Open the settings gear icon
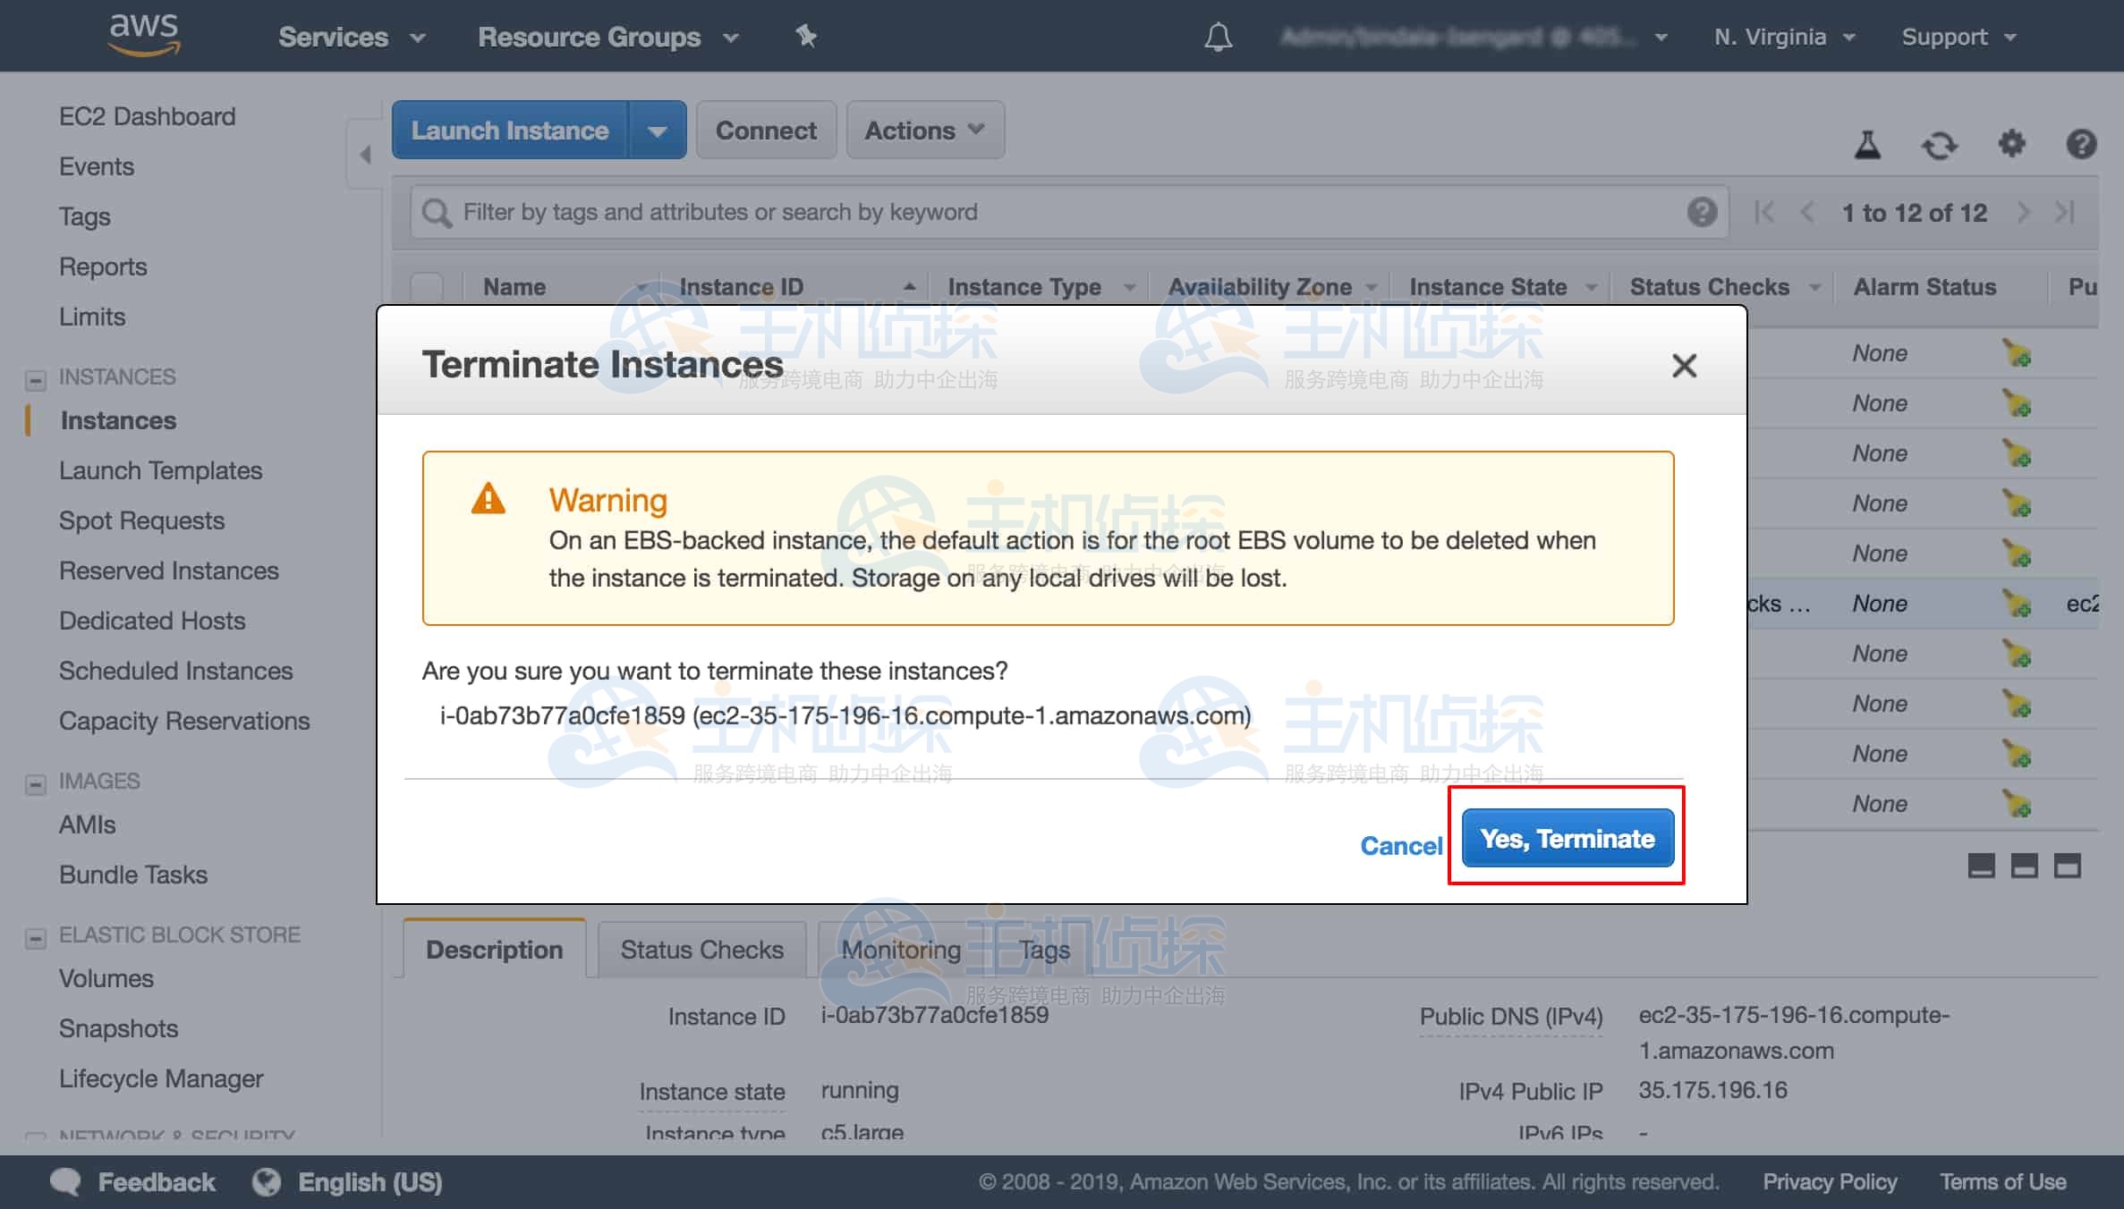Viewport: 2124px width, 1209px height. tap(2011, 144)
